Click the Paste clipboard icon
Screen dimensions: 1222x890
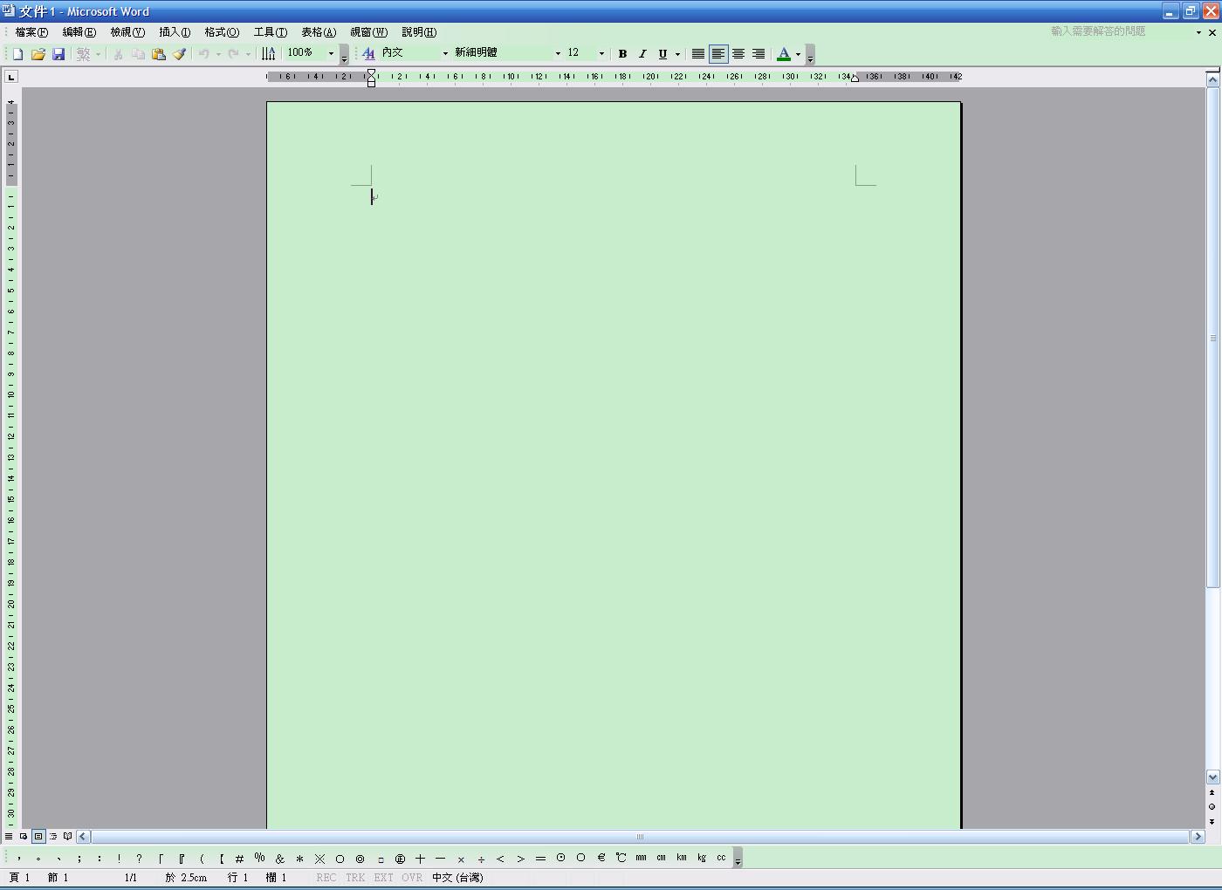tap(158, 54)
